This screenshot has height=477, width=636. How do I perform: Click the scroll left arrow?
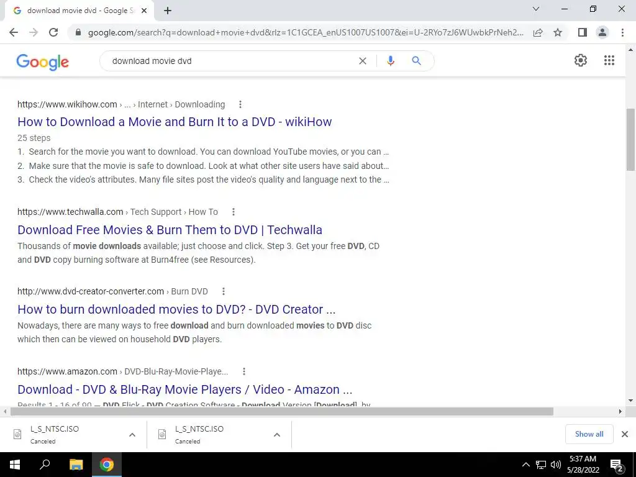tap(4, 412)
